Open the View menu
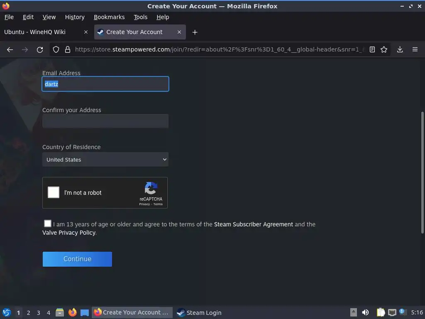425x319 pixels. [x=49, y=17]
